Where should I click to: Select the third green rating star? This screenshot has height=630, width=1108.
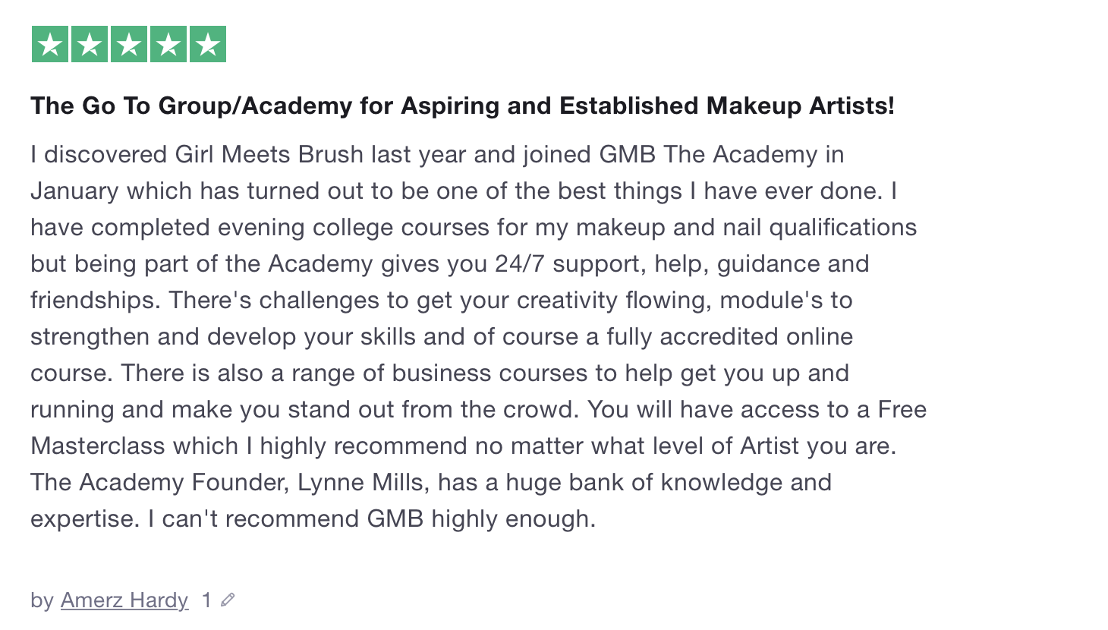(129, 44)
